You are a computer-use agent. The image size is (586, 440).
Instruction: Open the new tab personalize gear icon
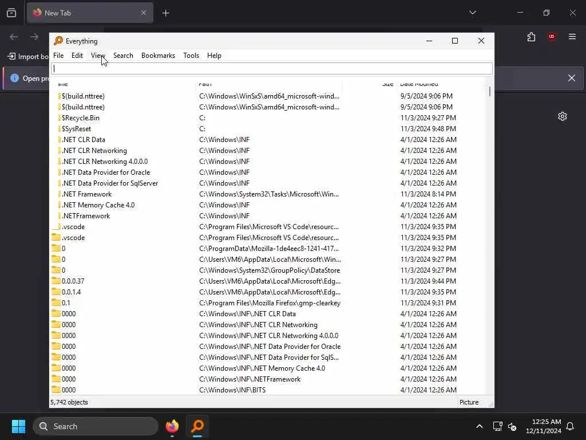tap(562, 116)
